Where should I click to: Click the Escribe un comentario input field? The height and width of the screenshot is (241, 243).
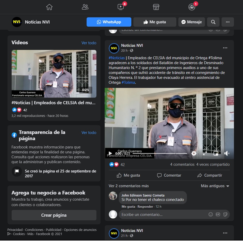click(174, 215)
